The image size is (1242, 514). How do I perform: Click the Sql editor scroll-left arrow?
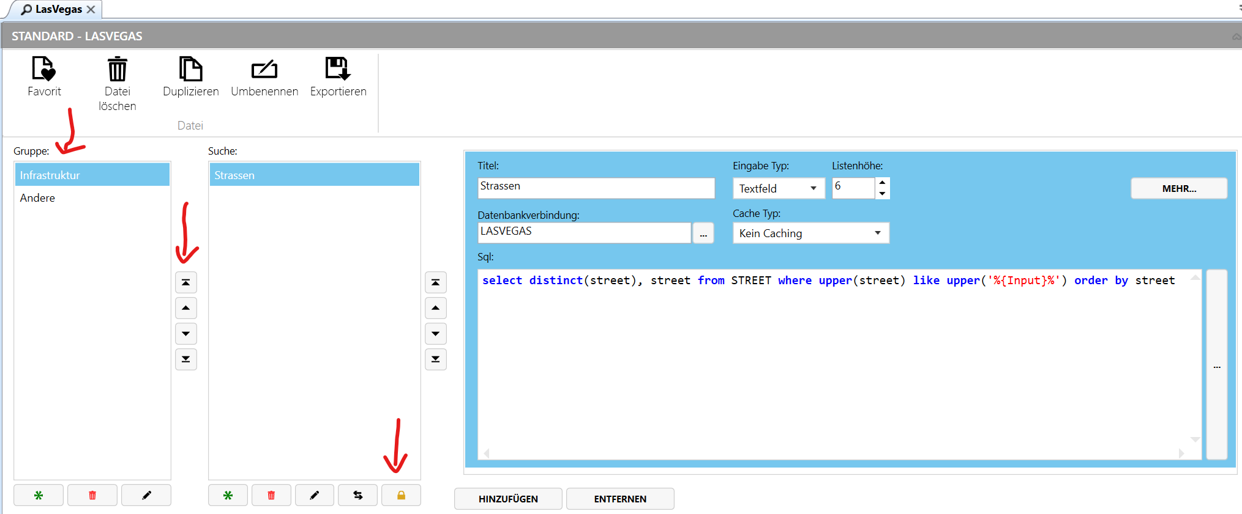[487, 453]
